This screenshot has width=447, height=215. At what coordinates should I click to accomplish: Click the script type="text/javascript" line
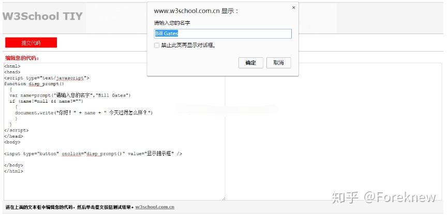click(x=47, y=78)
